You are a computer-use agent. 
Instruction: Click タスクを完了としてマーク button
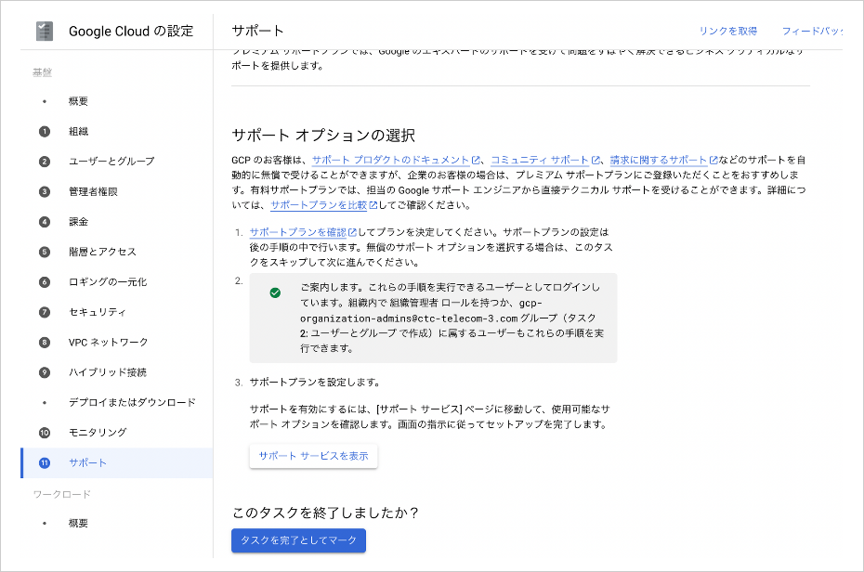coord(298,540)
